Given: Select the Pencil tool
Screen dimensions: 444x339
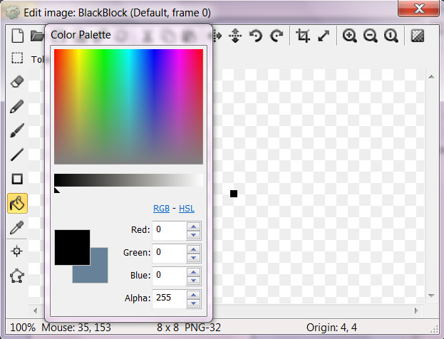Looking at the screenshot, I should [x=18, y=107].
